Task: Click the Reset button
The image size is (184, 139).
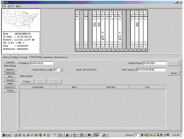Action: click(x=174, y=73)
